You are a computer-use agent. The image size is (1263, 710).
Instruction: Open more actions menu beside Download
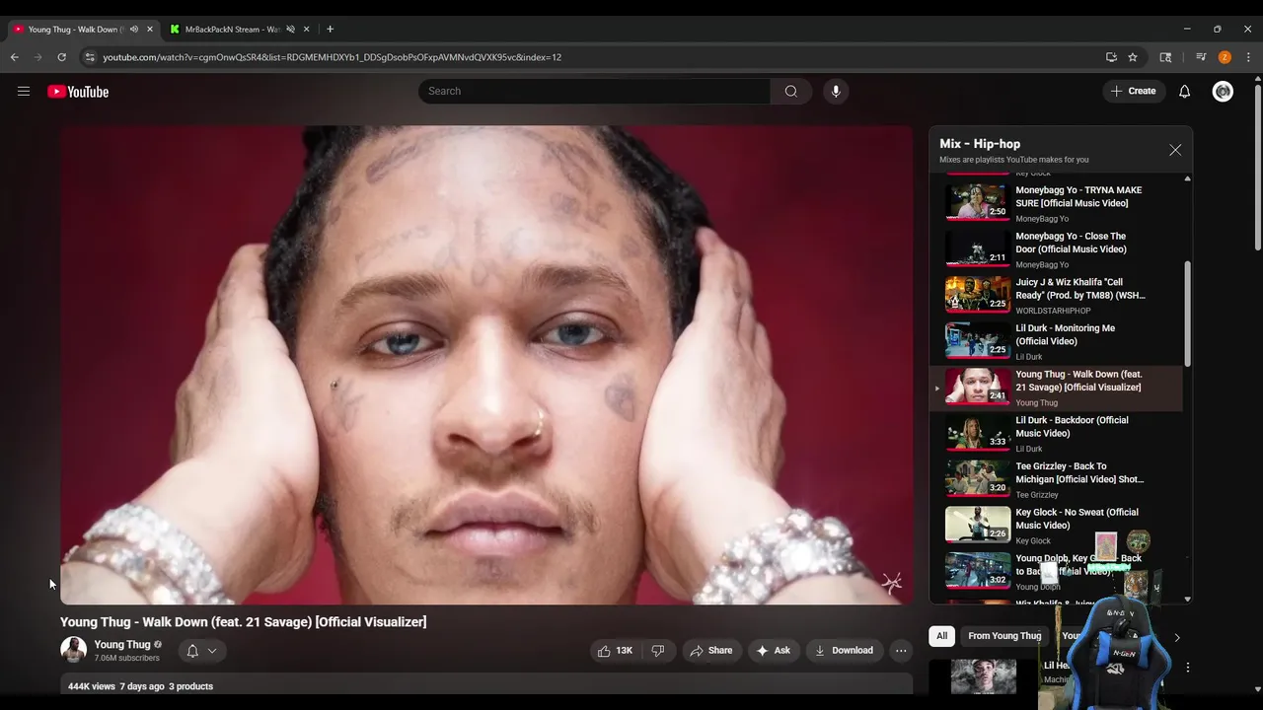[901, 651]
